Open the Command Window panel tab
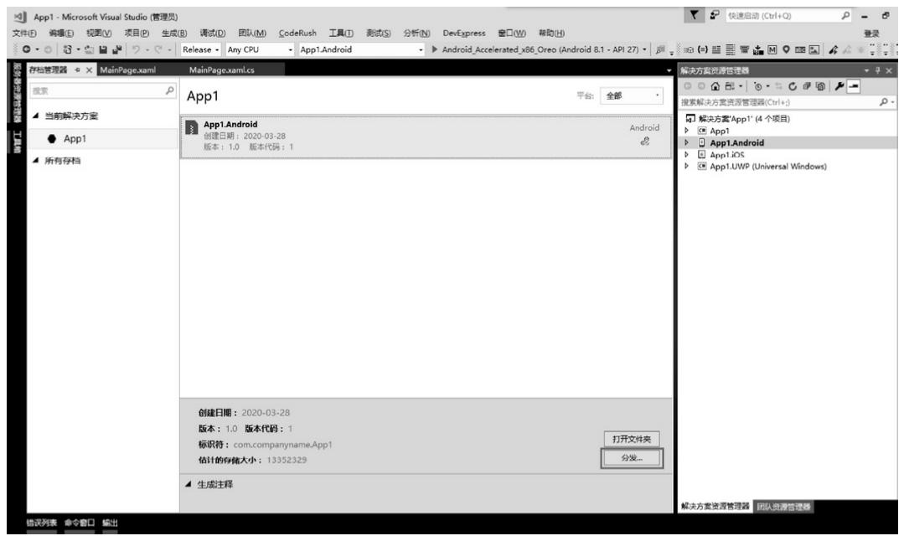The width and height of the screenshot is (904, 541). [80, 523]
